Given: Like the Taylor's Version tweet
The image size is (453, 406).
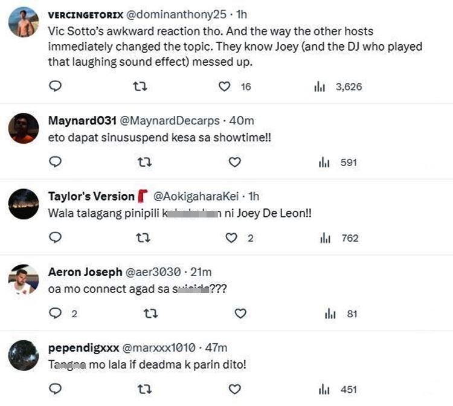Looking at the screenshot, I should pos(231,237).
